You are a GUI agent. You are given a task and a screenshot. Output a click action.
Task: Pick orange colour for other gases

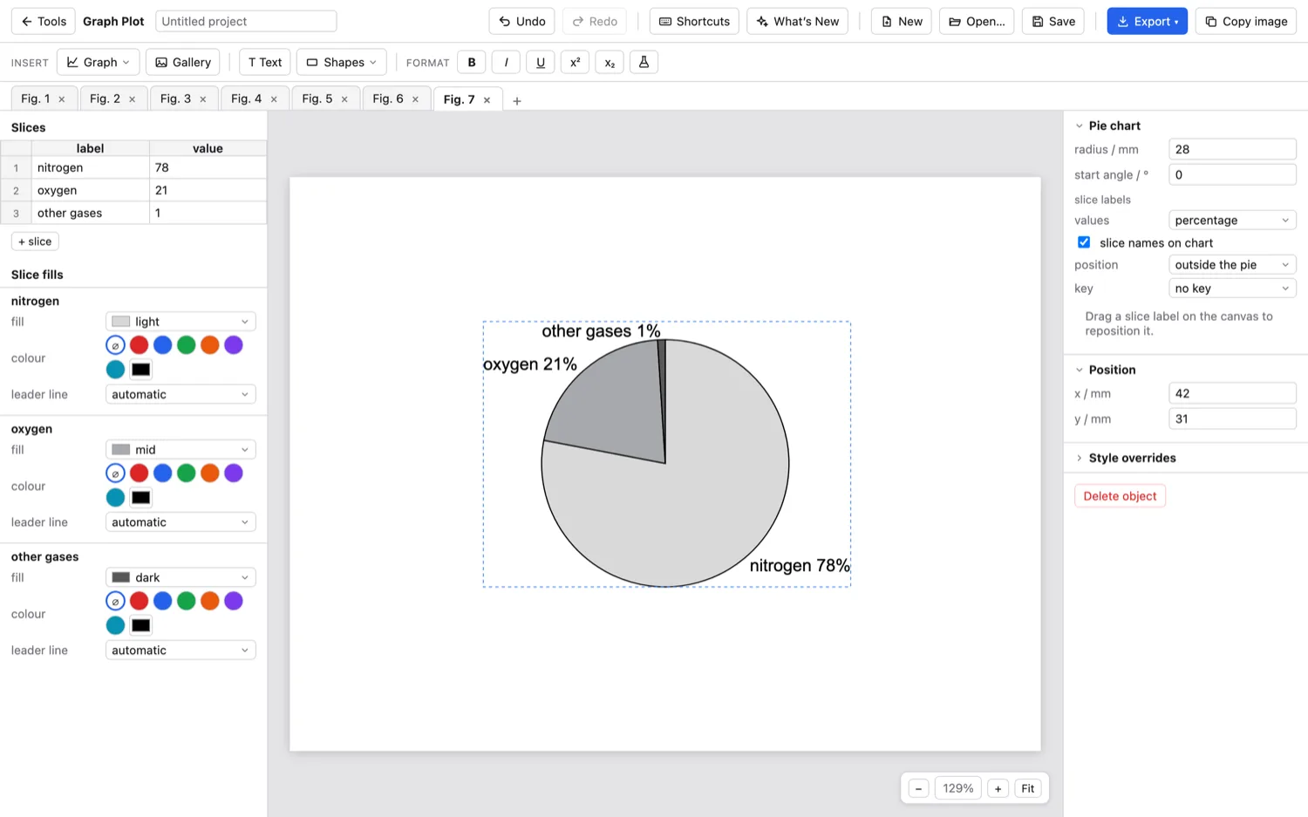pyautogui.click(x=209, y=601)
